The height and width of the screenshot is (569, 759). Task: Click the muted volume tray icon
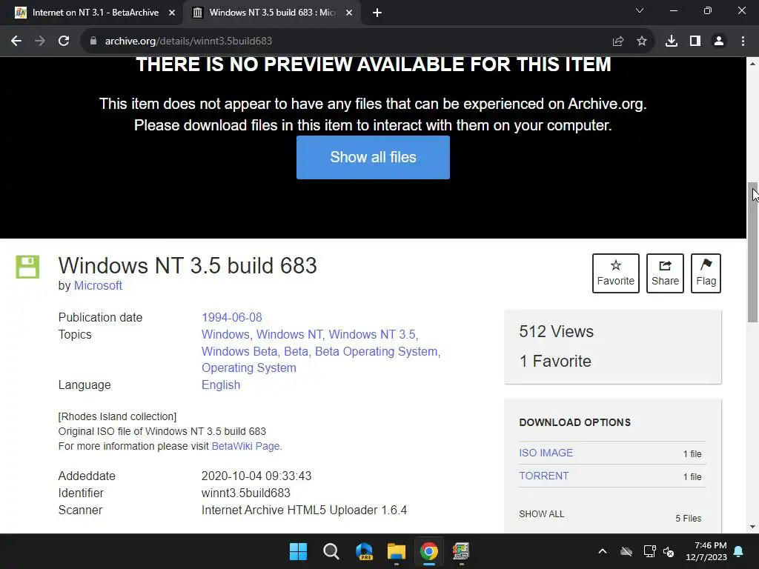[669, 551]
